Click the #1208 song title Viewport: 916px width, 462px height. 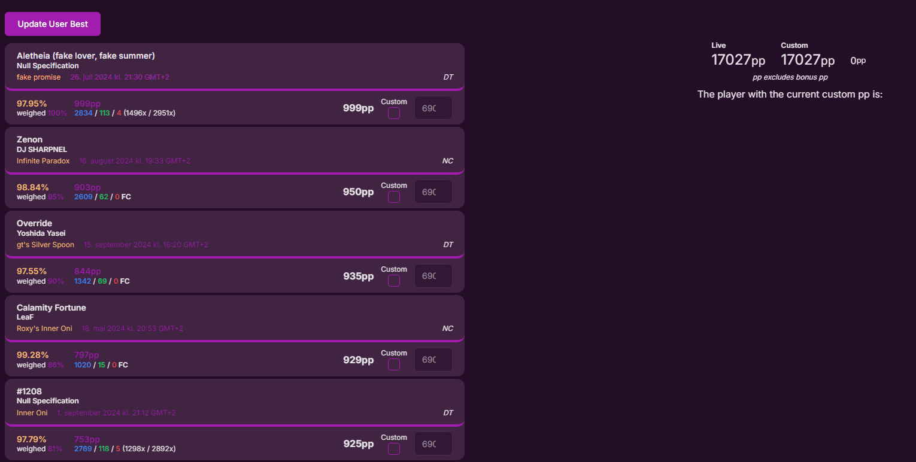pos(29,391)
